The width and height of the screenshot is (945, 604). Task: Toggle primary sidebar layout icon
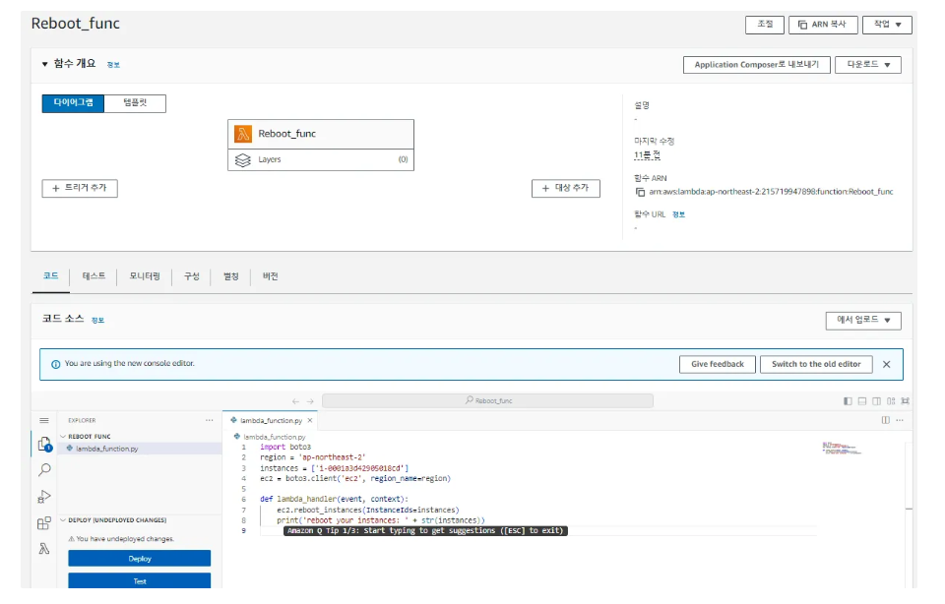pos(848,401)
